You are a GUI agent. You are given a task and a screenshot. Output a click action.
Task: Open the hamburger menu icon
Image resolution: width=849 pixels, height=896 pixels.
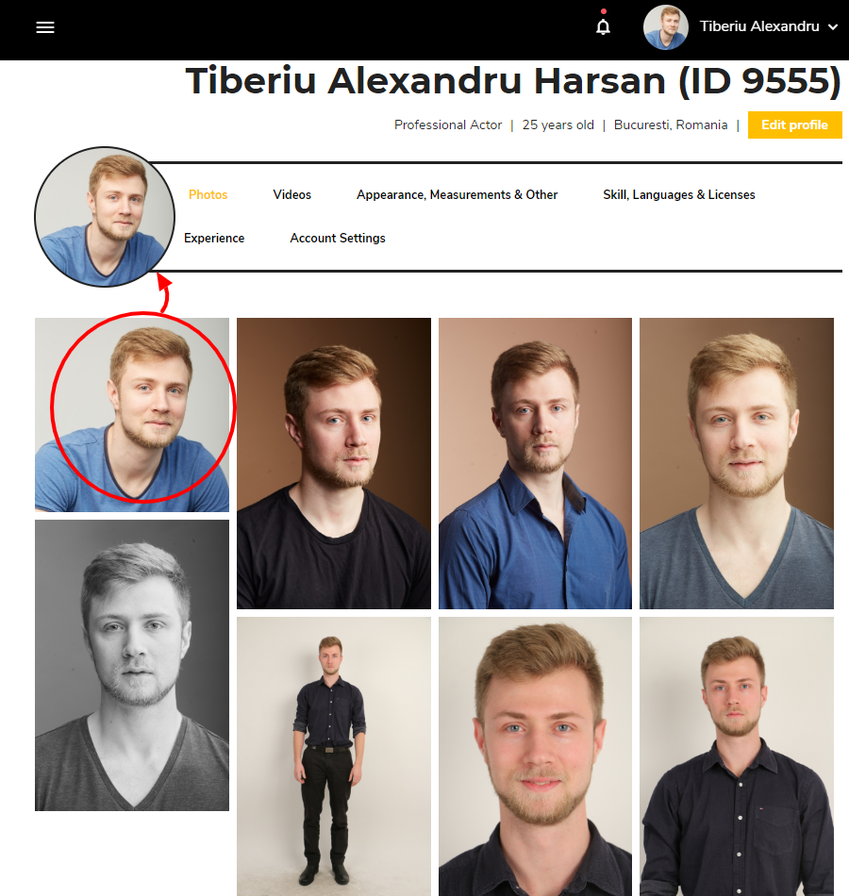coord(45,27)
